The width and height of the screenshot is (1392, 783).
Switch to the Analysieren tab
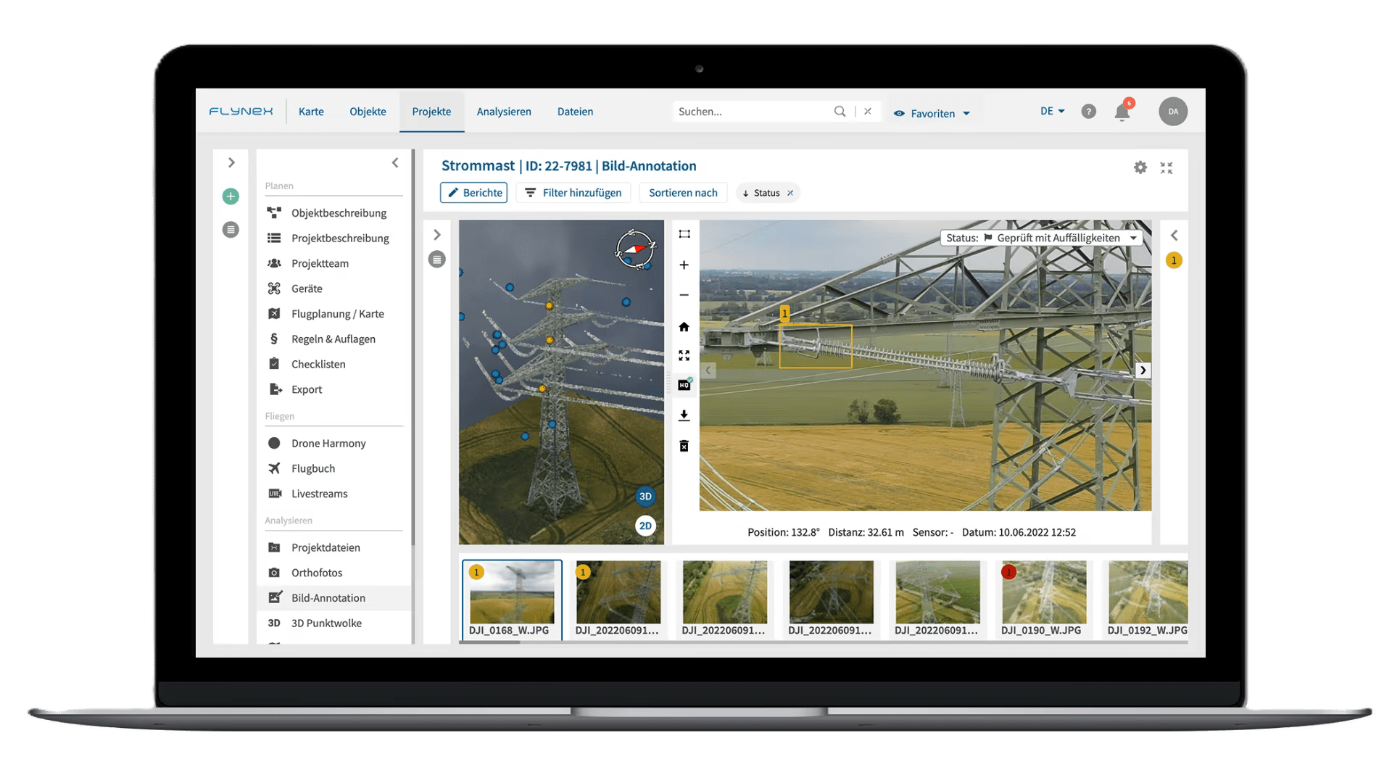click(x=504, y=112)
